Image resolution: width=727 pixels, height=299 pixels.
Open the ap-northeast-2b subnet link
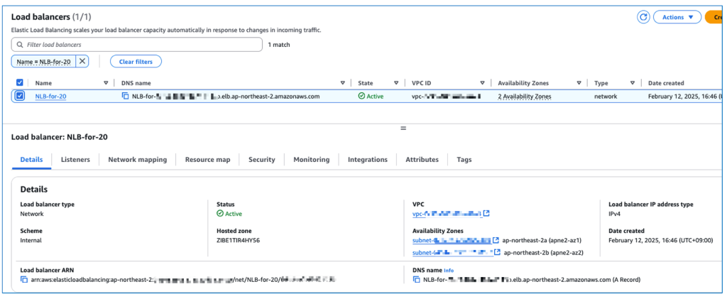pyautogui.click(x=452, y=253)
